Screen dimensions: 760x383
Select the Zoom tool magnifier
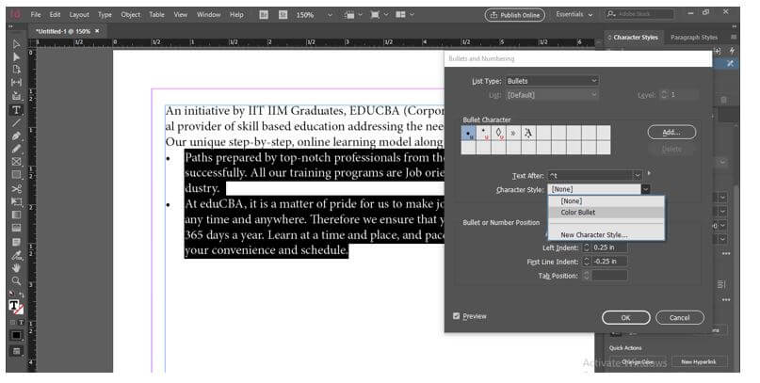click(x=16, y=280)
